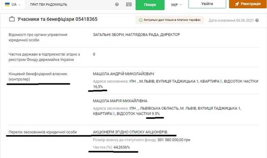Click the Увійти login button
Viewport: 267px width, 158px height.
point(207,4)
